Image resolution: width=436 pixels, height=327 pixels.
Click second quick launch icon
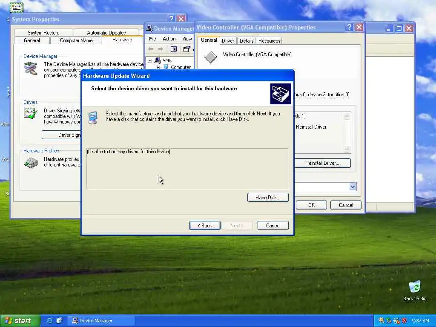pyautogui.click(x=59, y=321)
